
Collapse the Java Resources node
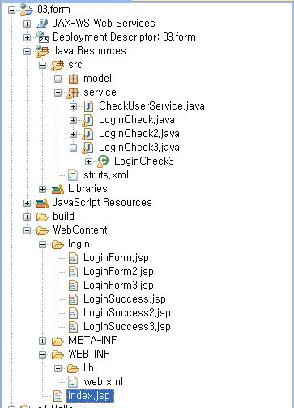(x=27, y=51)
